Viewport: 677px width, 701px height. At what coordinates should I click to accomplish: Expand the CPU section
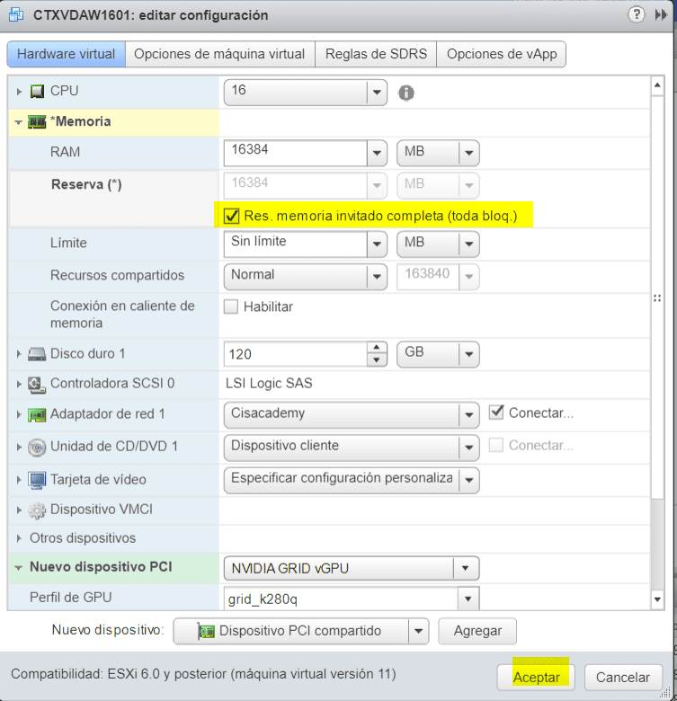(x=19, y=92)
